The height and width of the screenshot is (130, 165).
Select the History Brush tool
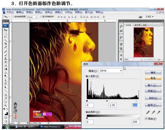[x=6, y=62]
